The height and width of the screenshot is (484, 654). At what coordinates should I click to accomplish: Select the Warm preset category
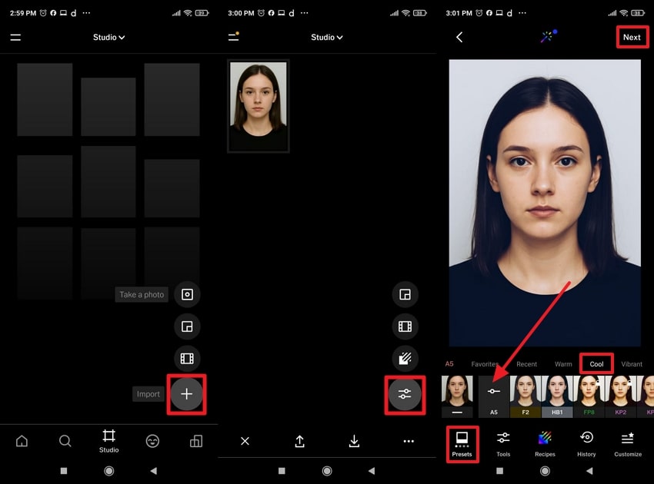point(563,364)
